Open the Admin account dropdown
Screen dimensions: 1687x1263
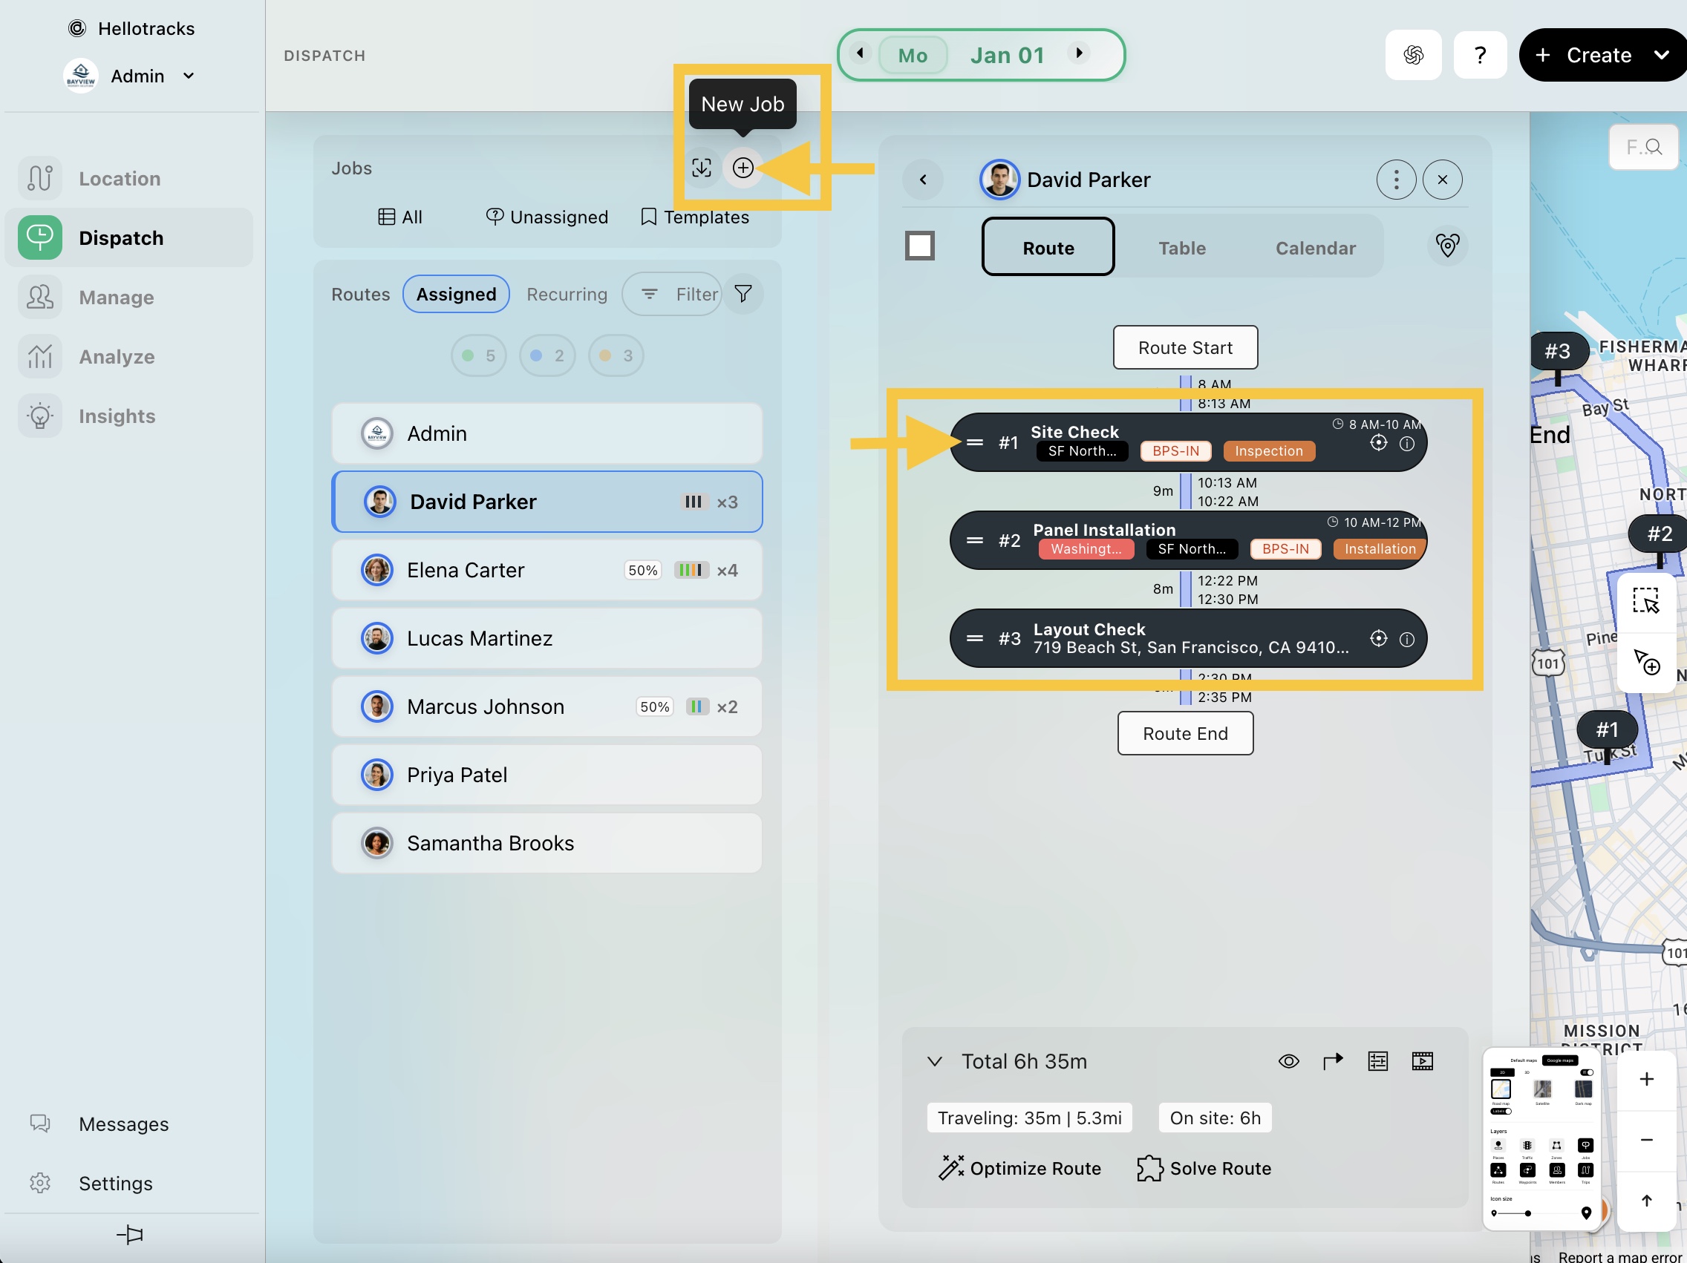coord(189,76)
